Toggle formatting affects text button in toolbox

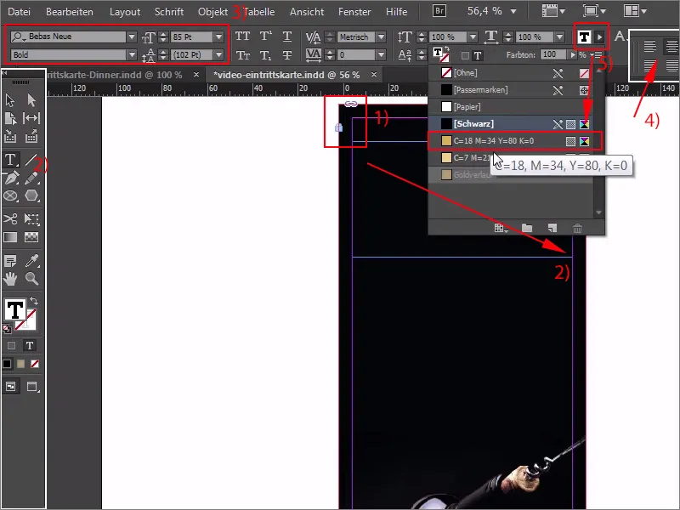point(30,346)
